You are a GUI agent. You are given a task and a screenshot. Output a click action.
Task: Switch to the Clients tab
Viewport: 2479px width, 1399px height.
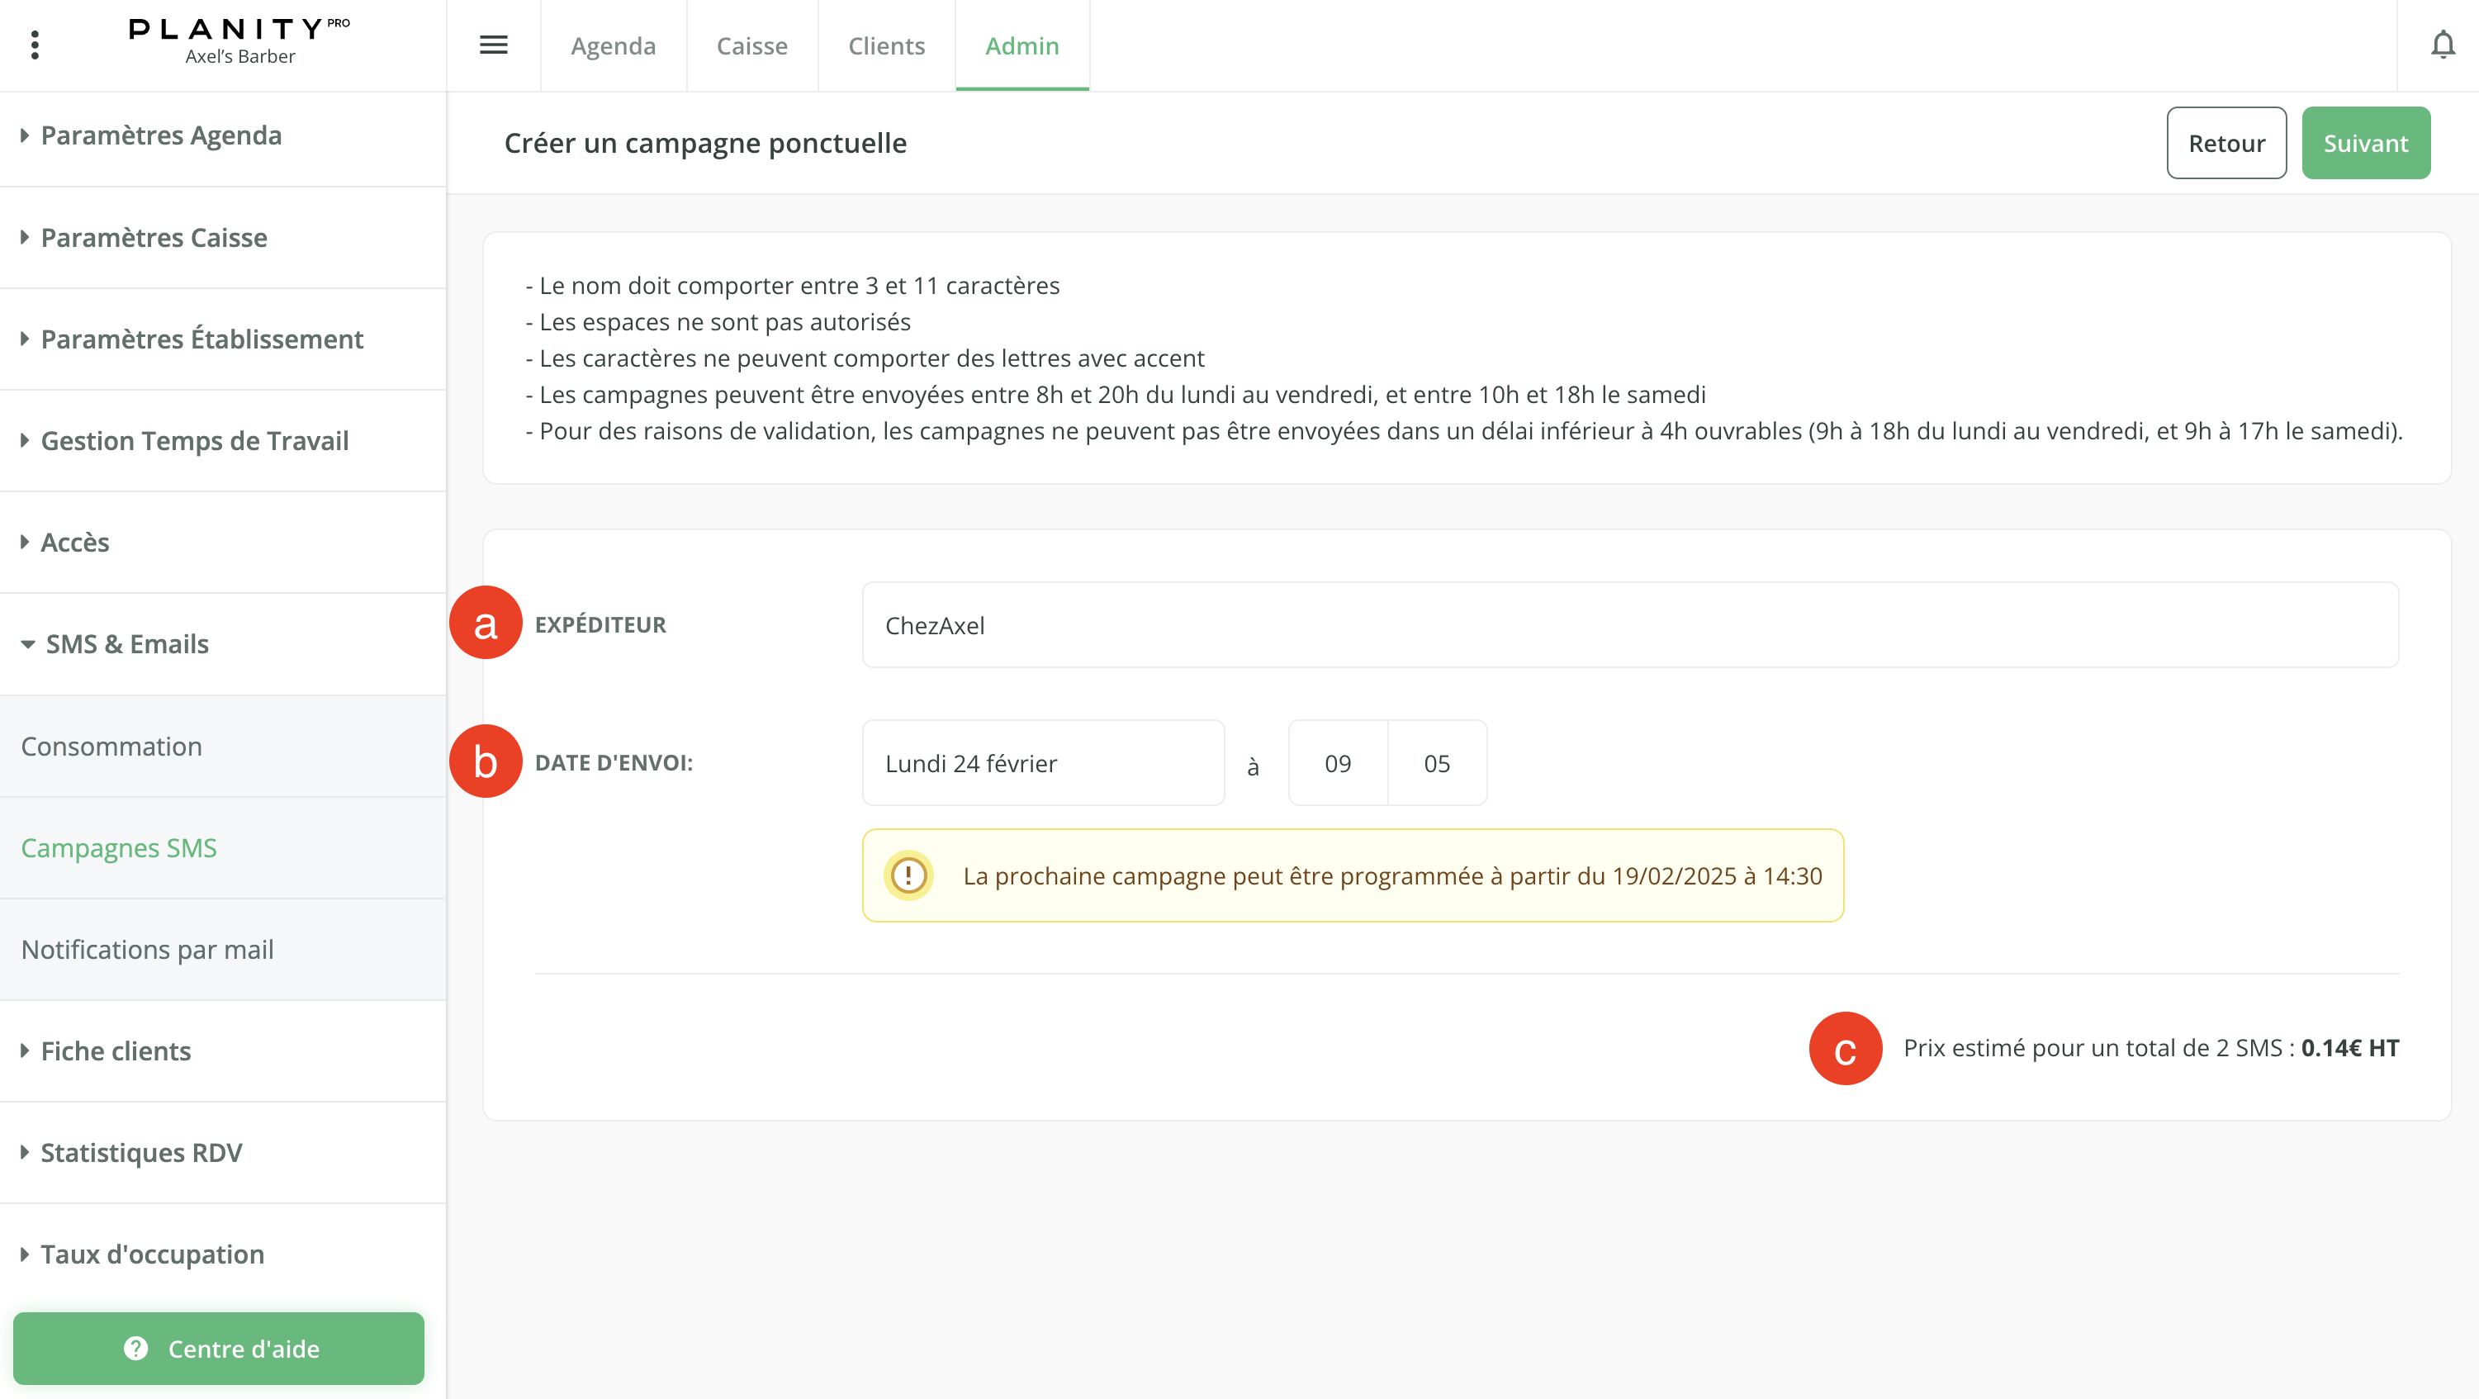pyautogui.click(x=885, y=45)
